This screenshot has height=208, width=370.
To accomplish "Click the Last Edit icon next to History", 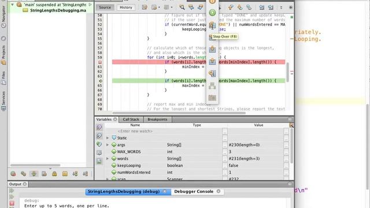I will 145,8.
